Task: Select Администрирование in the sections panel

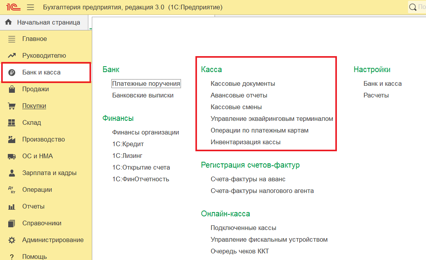Action: point(53,240)
